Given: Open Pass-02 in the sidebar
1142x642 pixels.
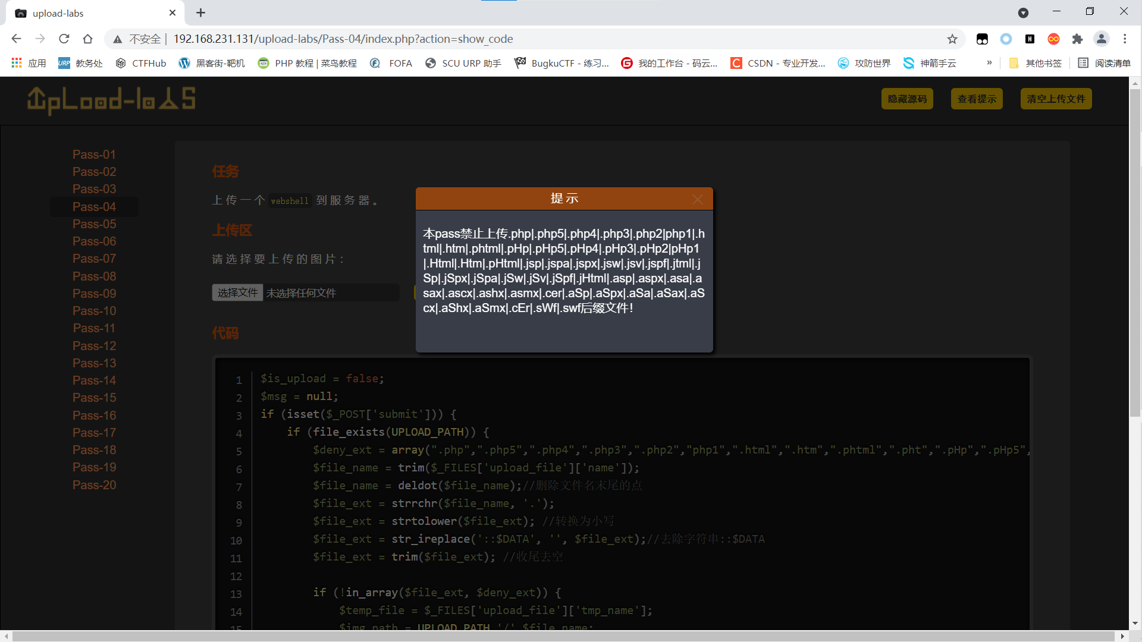Looking at the screenshot, I should [x=94, y=172].
